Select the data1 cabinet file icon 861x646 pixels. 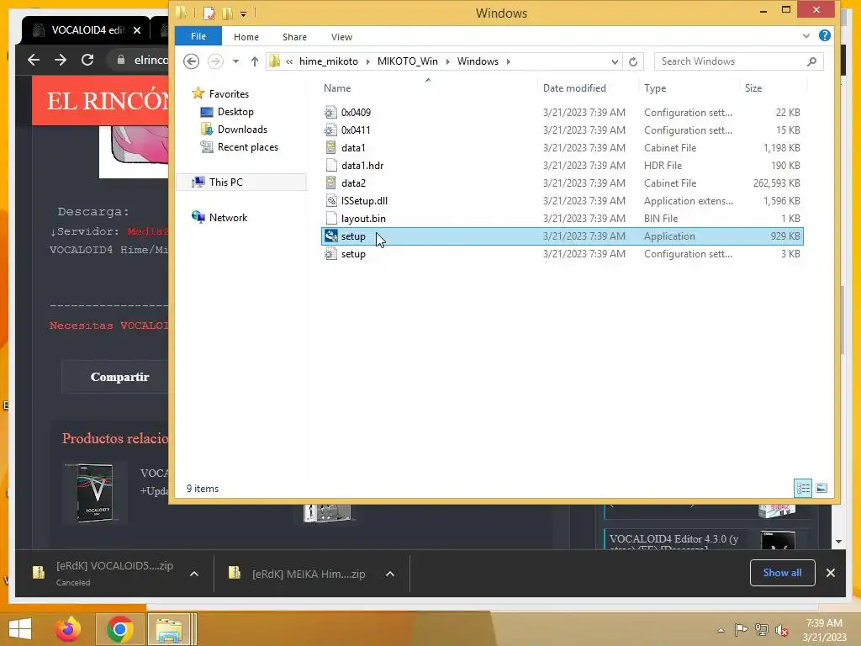tap(330, 148)
